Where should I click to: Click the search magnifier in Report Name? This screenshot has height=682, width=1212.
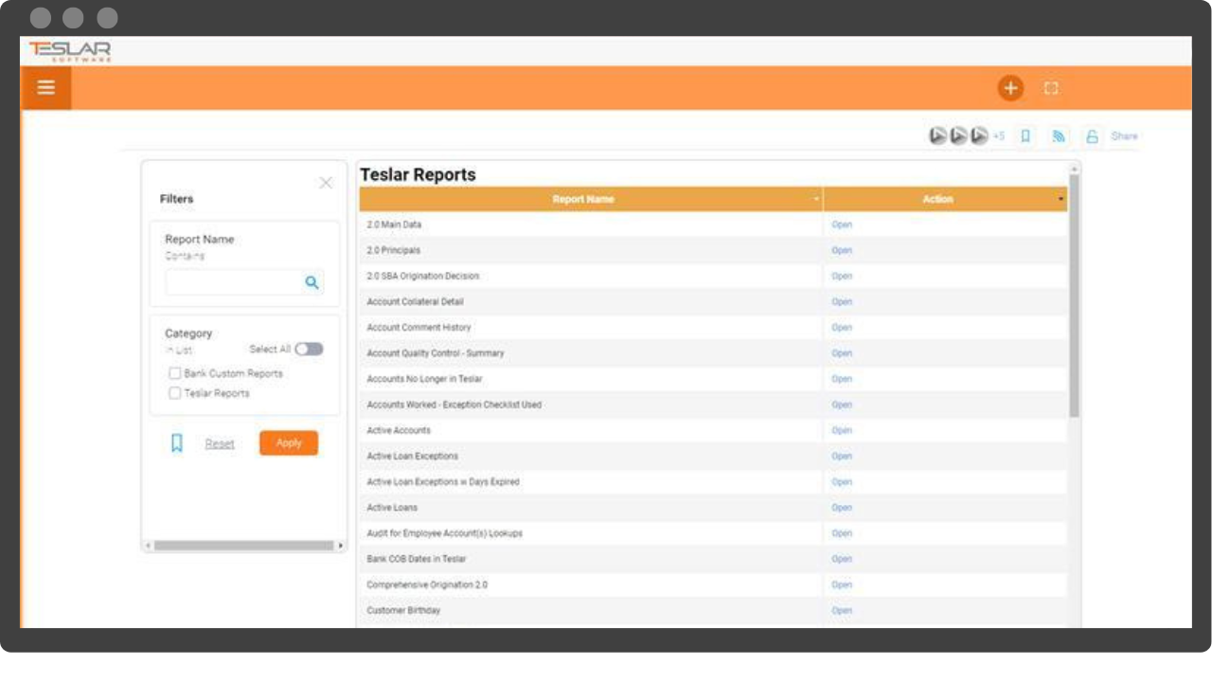(312, 282)
